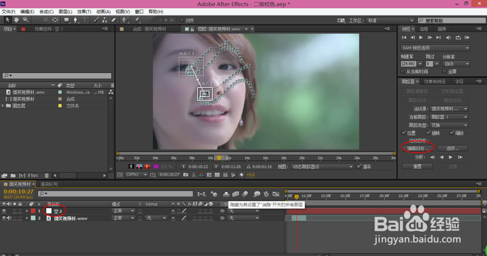Screen dimensions: 487x256
Task: Click set out point button in layer viewer
Action: click(x=216, y=166)
